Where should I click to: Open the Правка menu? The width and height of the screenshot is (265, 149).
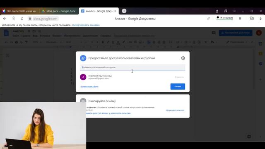point(26,36)
